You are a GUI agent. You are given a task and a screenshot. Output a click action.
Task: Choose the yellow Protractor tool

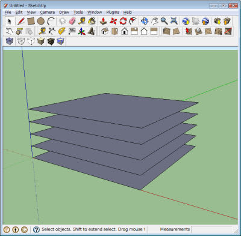coord(62,31)
